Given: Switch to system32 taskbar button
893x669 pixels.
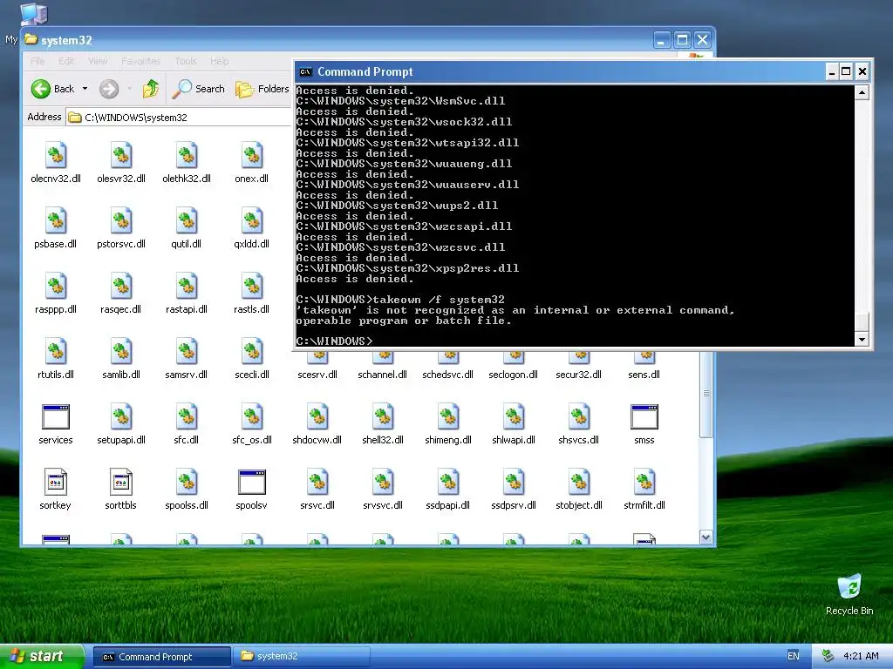Looking at the screenshot, I should pyautogui.click(x=301, y=657).
